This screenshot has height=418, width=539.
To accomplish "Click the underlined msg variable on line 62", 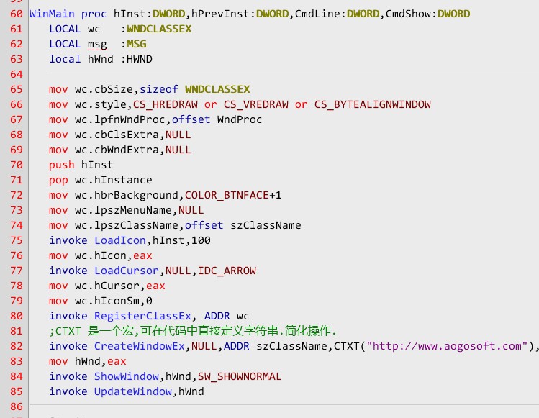I will pyautogui.click(x=97, y=44).
